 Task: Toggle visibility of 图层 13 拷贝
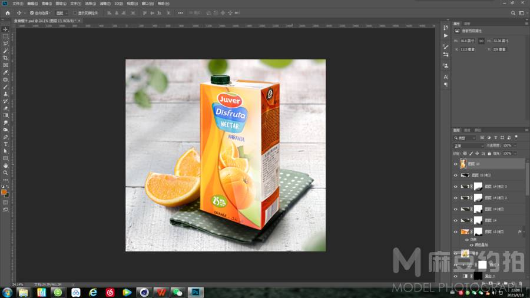(455, 232)
